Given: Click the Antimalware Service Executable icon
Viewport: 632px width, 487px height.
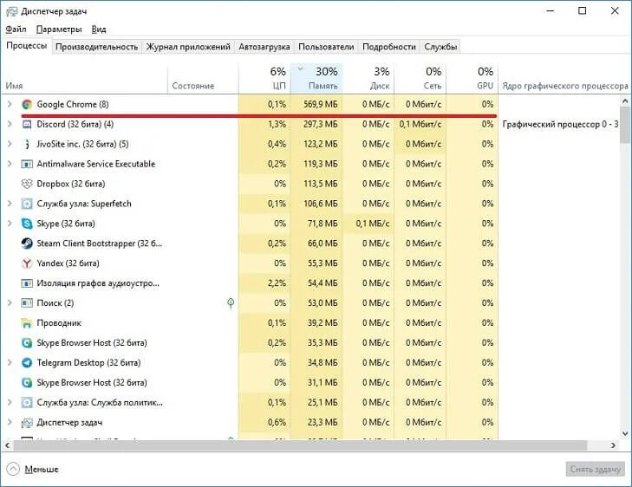Looking at the screenshot, I should click(27, 164).
